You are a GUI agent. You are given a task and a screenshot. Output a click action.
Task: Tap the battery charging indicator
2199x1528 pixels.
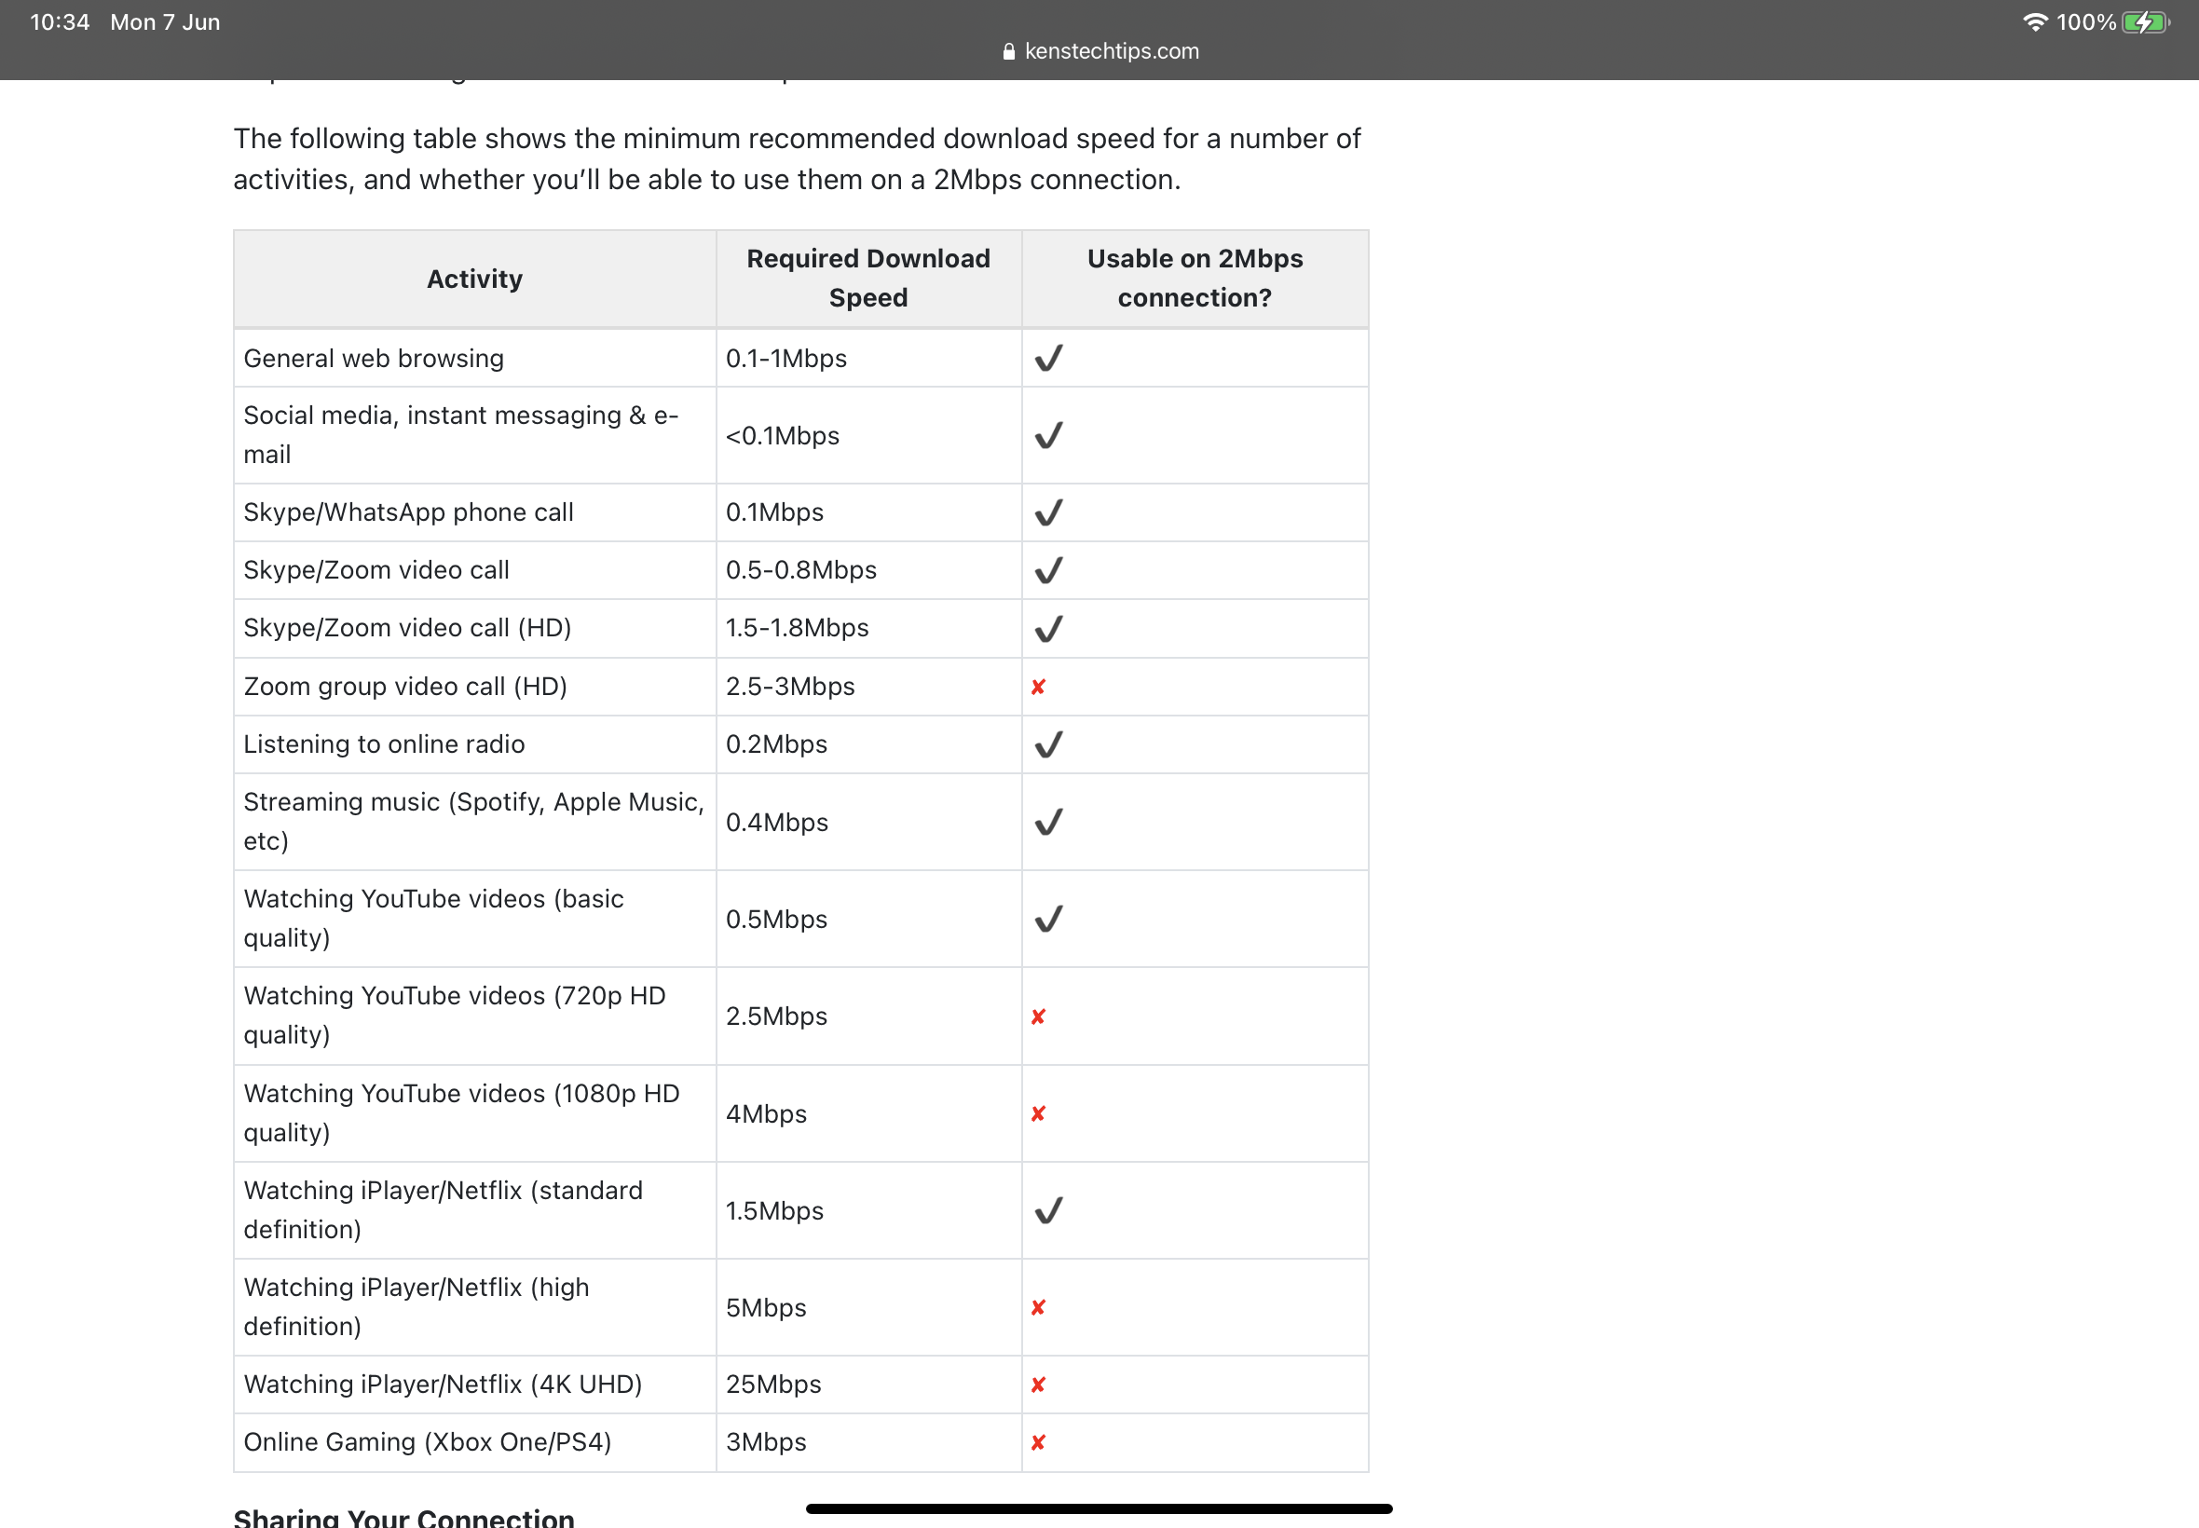2145,22
